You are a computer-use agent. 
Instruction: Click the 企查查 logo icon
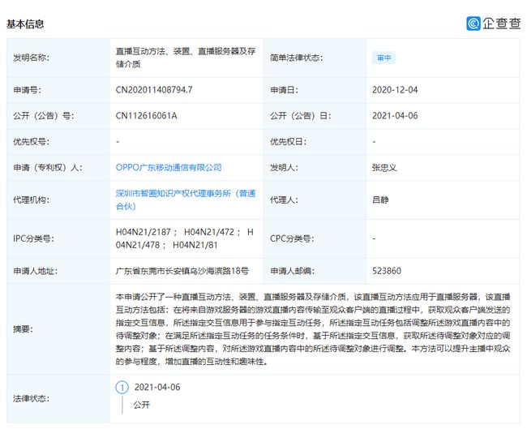point(473,24)
